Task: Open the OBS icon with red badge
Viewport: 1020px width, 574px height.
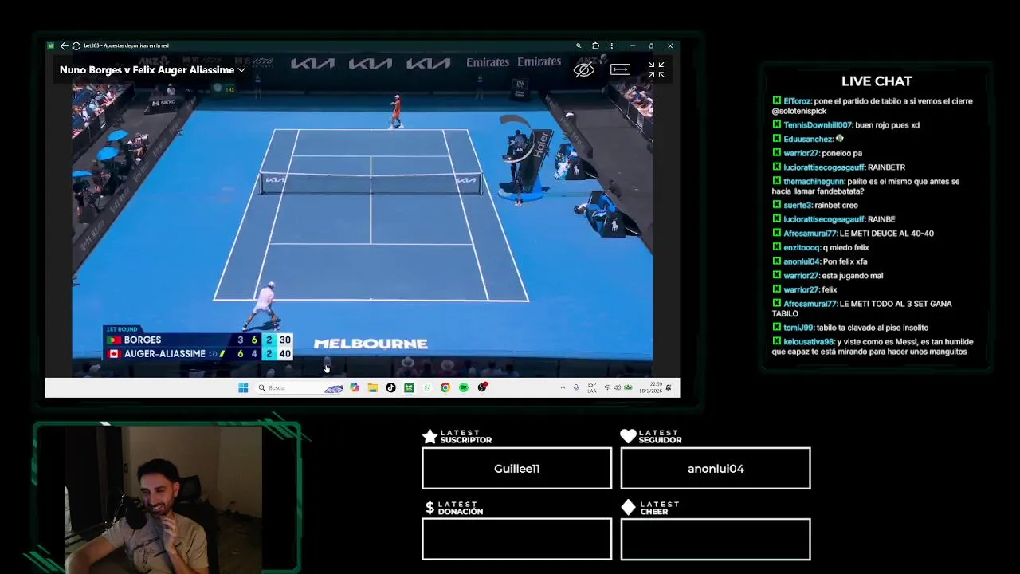Action: 482,387
